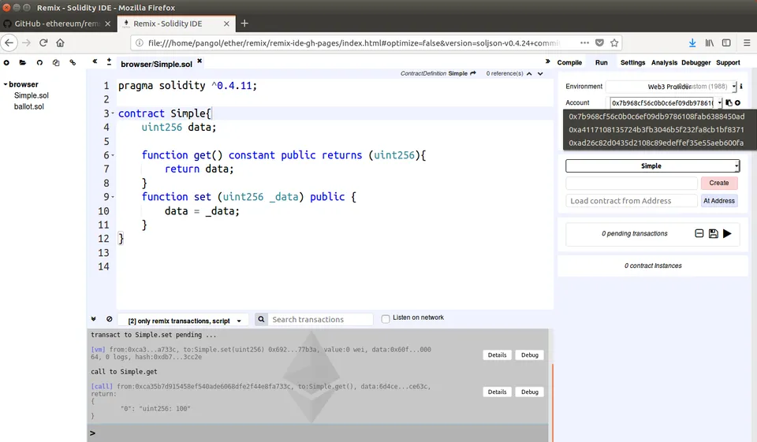
Task: Click Details for Simple.get call
Action: click(x=498, y=392)
